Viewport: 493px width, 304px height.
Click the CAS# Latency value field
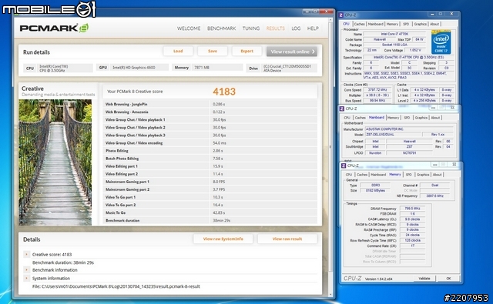click(x=413, y=219)
